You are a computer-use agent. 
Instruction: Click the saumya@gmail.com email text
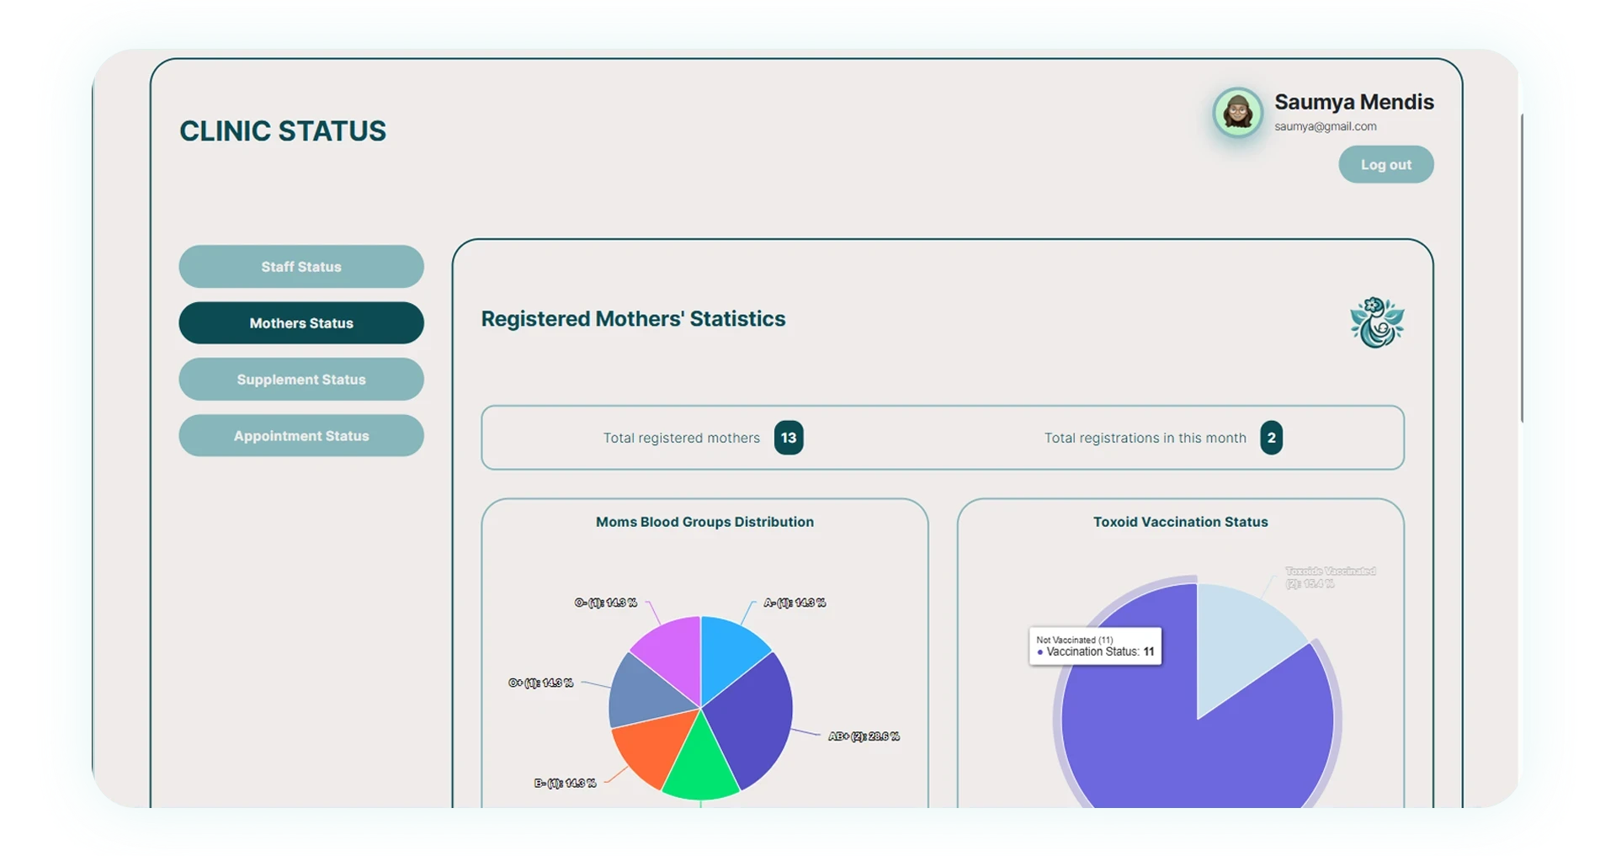click(1326, 126)
